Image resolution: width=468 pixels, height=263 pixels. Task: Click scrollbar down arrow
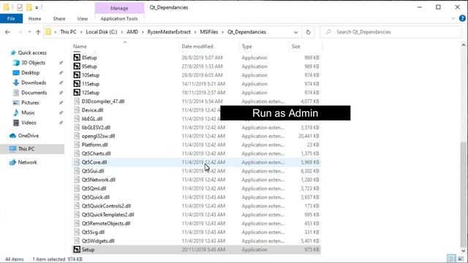tap(464, 251)
